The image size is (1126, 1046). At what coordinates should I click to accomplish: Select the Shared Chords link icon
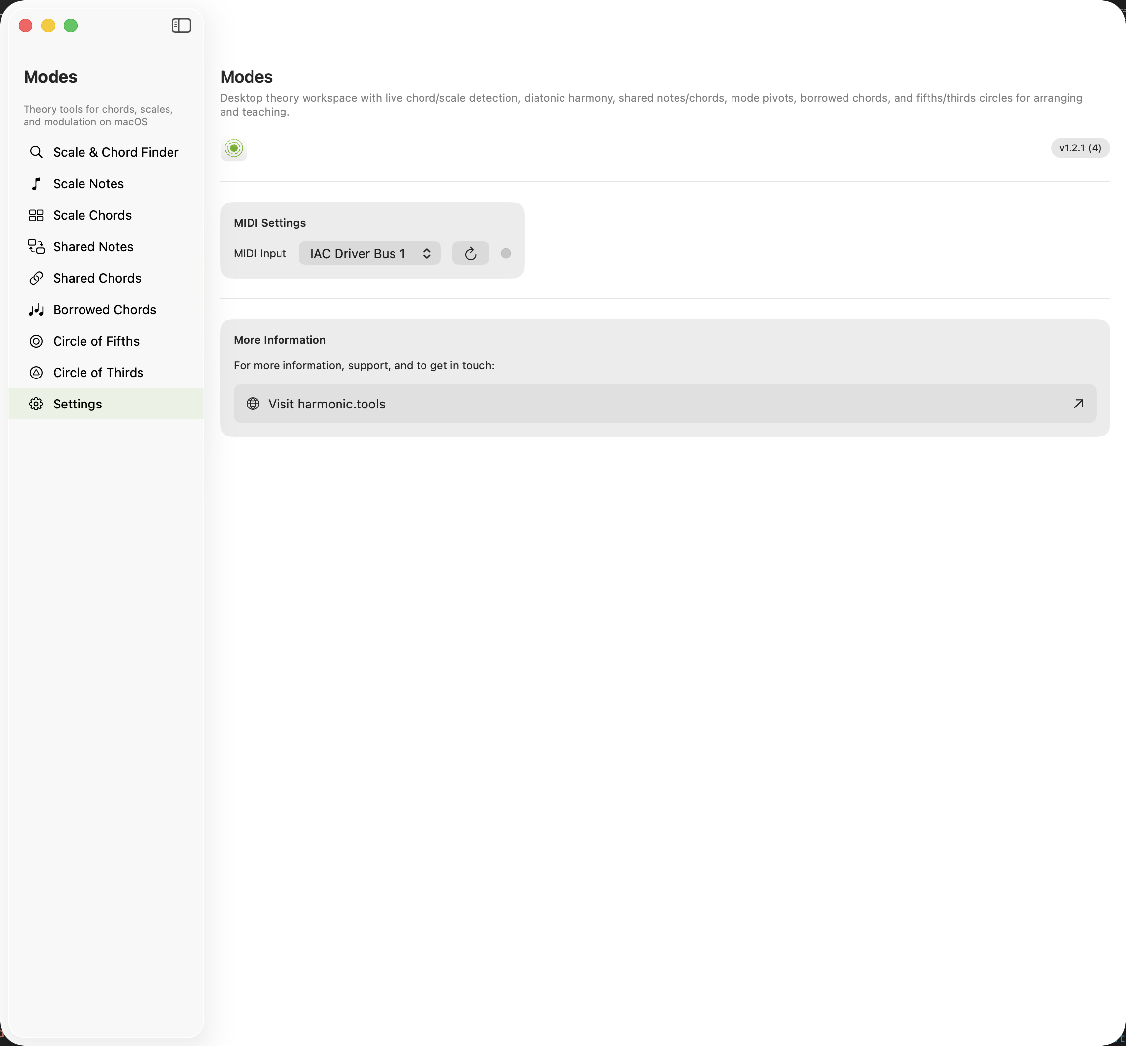coord(36,278)
